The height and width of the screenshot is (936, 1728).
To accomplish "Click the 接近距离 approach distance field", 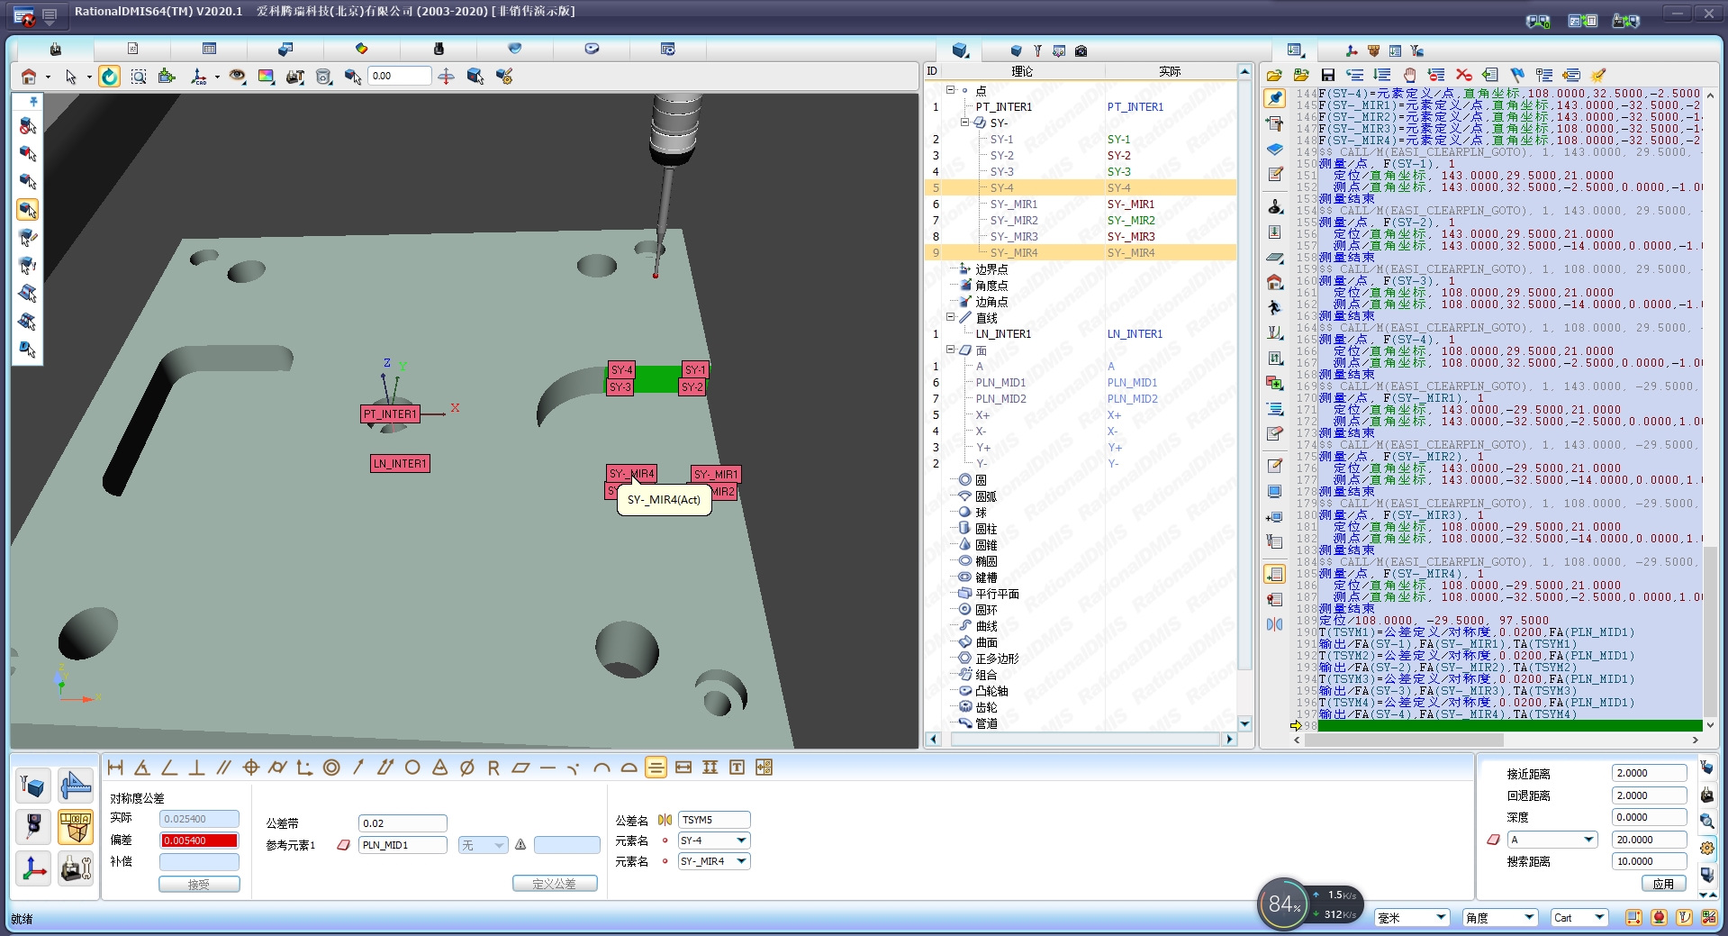I will pos(1649,773).
